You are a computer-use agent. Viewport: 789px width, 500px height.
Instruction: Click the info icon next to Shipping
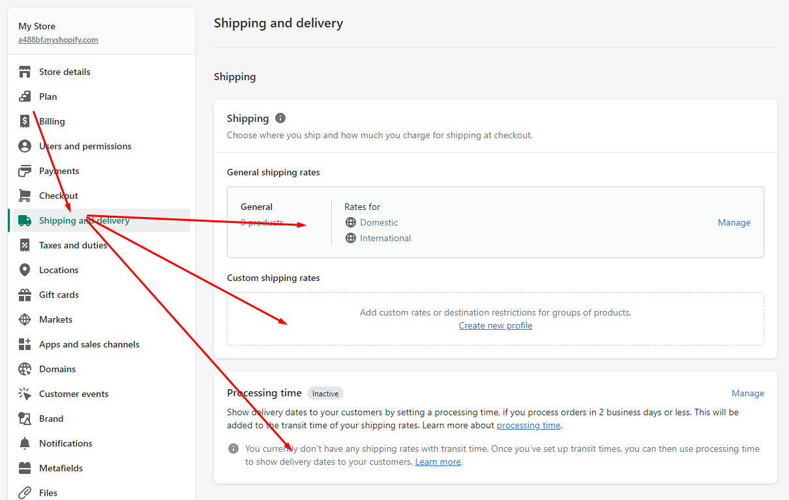coord(280,118)
